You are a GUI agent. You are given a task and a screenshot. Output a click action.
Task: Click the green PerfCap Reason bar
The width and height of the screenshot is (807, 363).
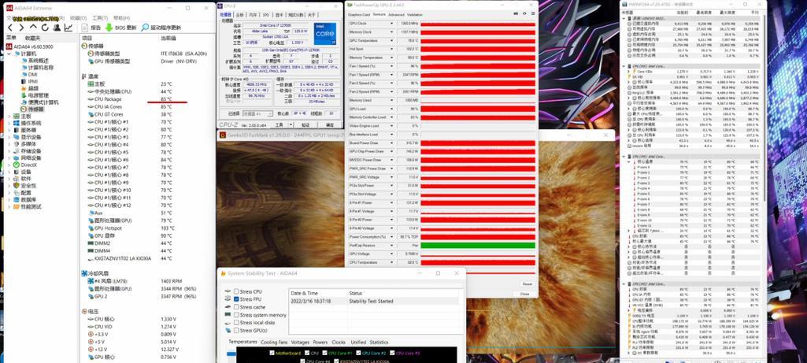pyautogui.click(x=478, y=246)
